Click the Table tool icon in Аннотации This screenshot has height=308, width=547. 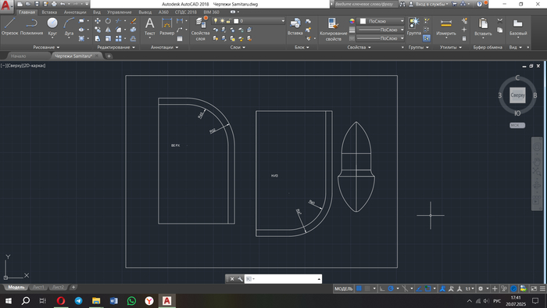click(180, 38)
